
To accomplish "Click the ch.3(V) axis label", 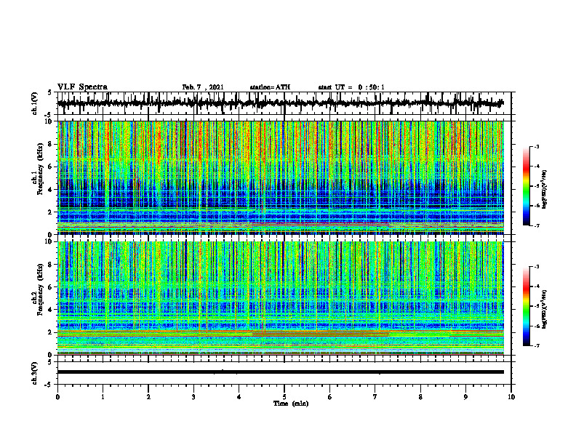I will click(35, 373).
